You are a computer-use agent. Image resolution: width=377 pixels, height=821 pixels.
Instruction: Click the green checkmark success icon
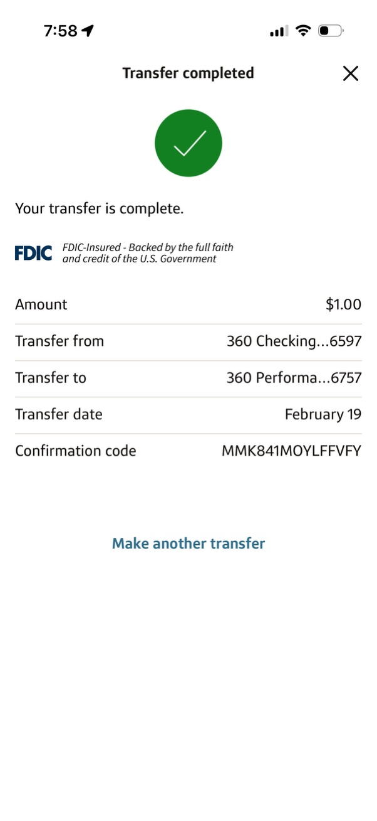(188, 142)
